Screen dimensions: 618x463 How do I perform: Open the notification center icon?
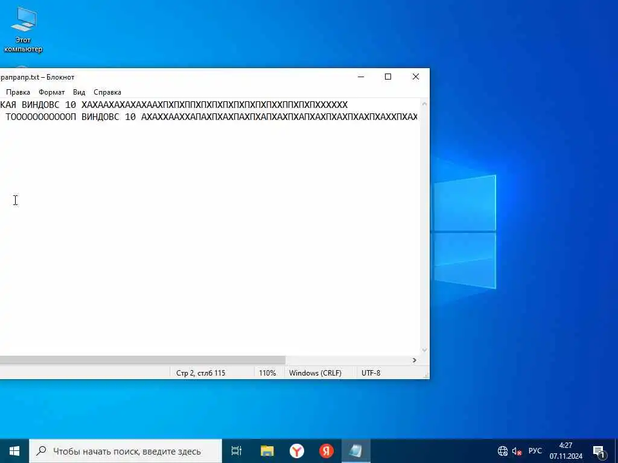(x=599, y=451)
